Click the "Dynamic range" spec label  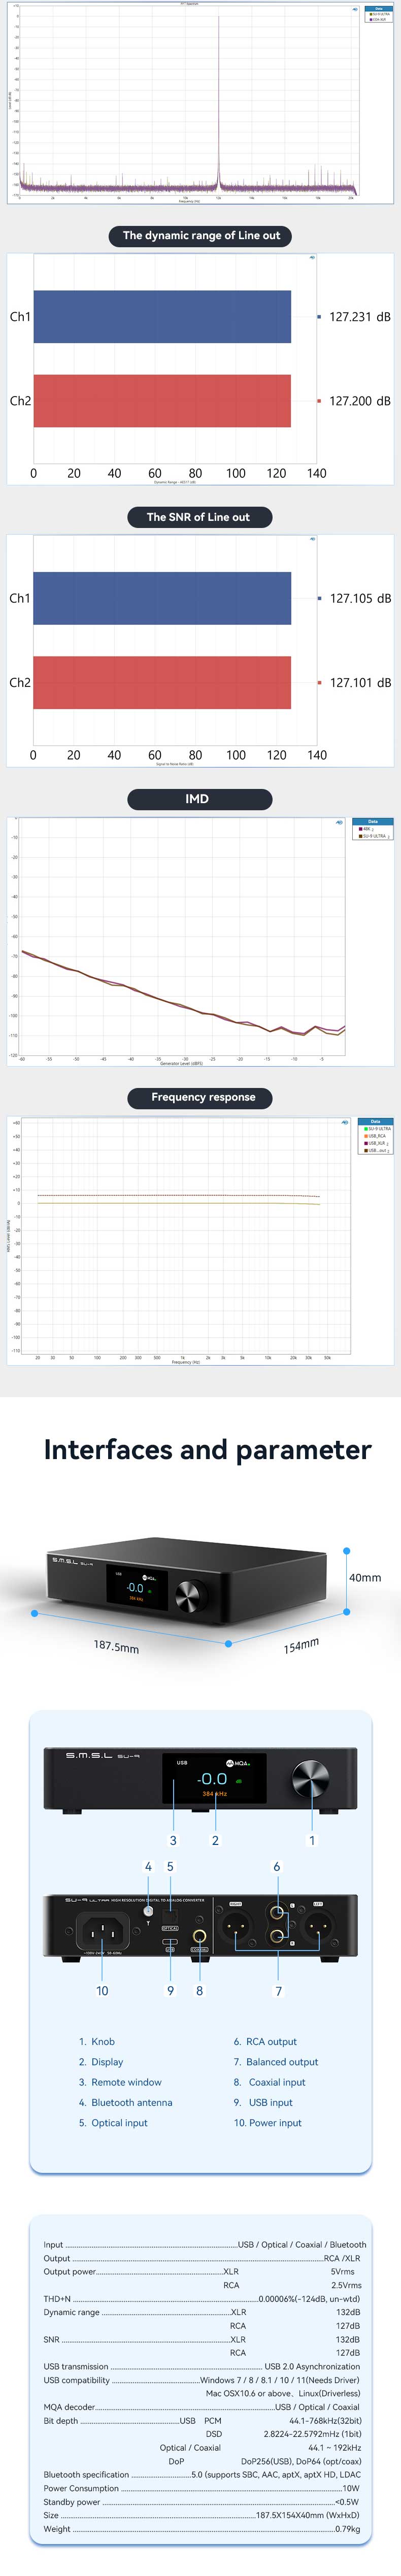72,2312
